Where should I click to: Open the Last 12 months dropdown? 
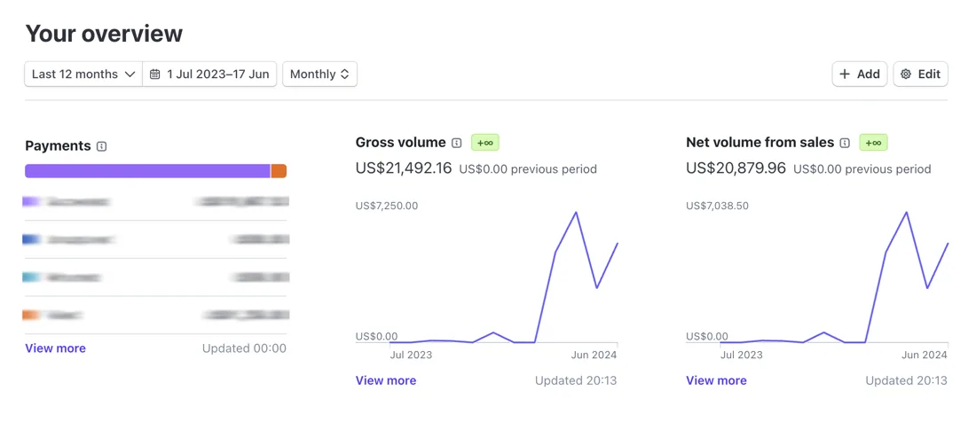(83, 74)
